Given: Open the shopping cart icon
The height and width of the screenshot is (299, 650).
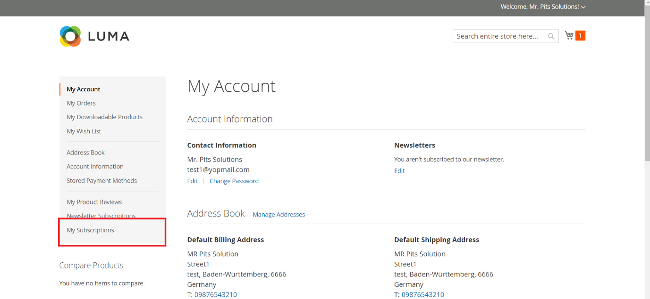Looking at the screenshot, I should click(x=569, y=35).
